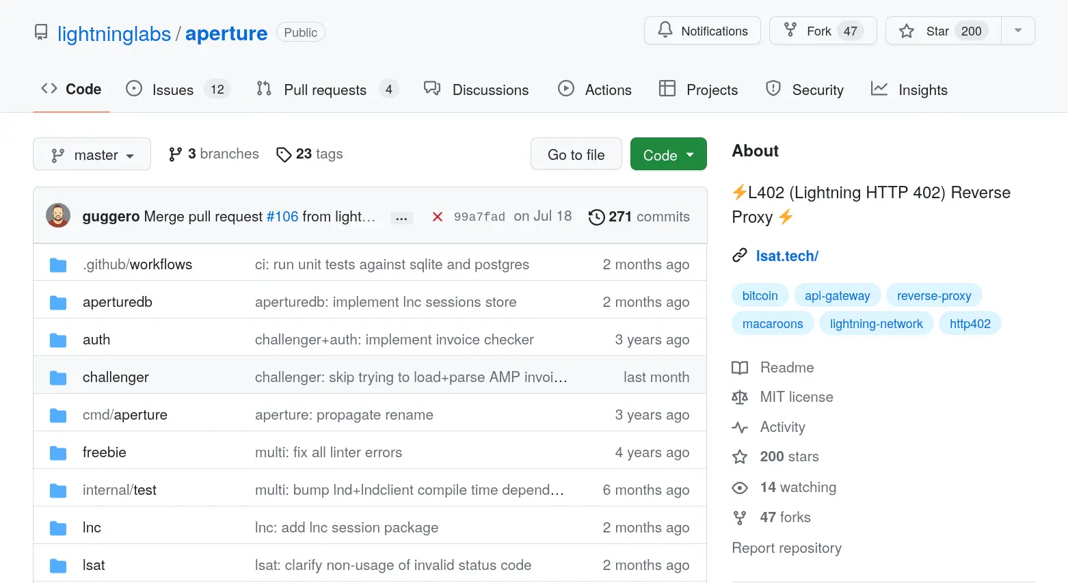Screen dimensions: 1068x583
Task: Click the link icon beside lsat.tech
Action: point(740,256)
